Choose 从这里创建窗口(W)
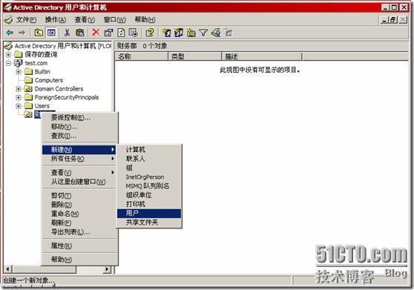This screenshot has height=290, width=414. tap(79, 182)
